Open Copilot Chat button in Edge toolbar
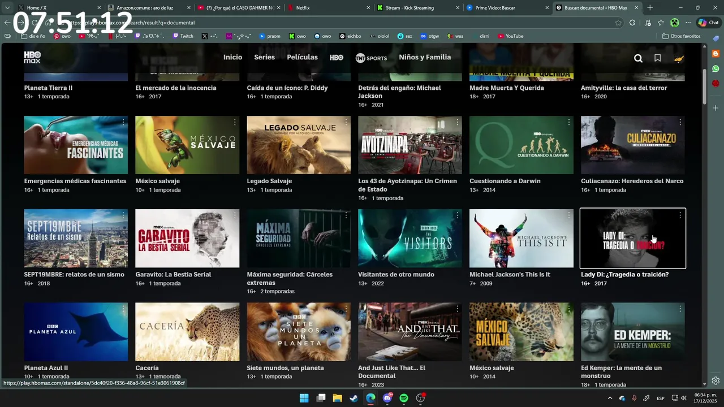724x407 pixels. click(x=708, y=23)
